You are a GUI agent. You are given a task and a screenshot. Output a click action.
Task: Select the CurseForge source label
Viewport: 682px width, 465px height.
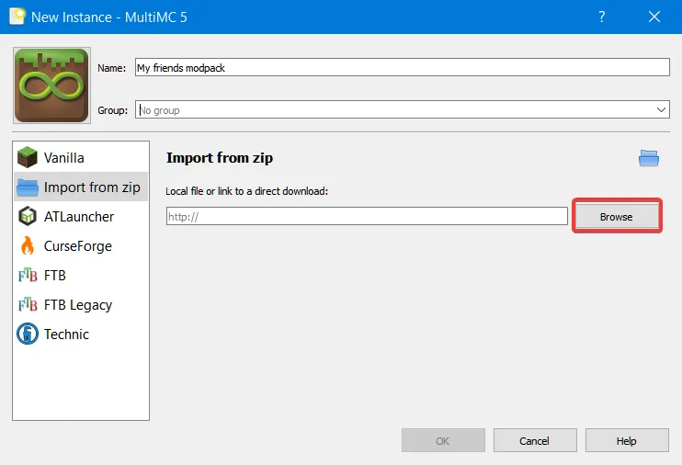coord(78,246)
